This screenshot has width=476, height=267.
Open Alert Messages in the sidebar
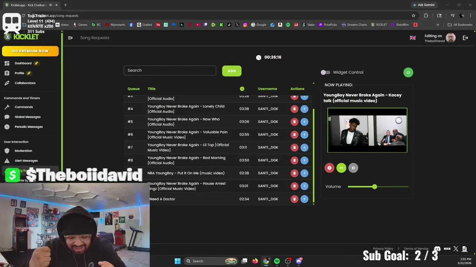pos(26,161)
